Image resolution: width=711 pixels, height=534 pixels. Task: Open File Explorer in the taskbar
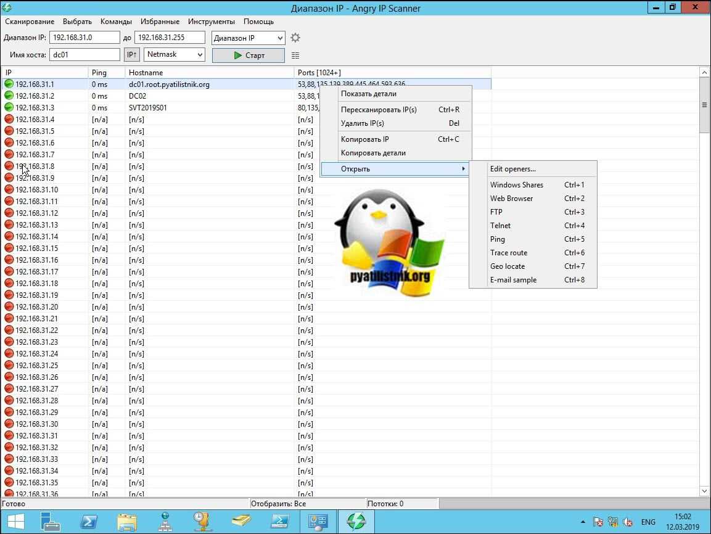tap(126, 521)
